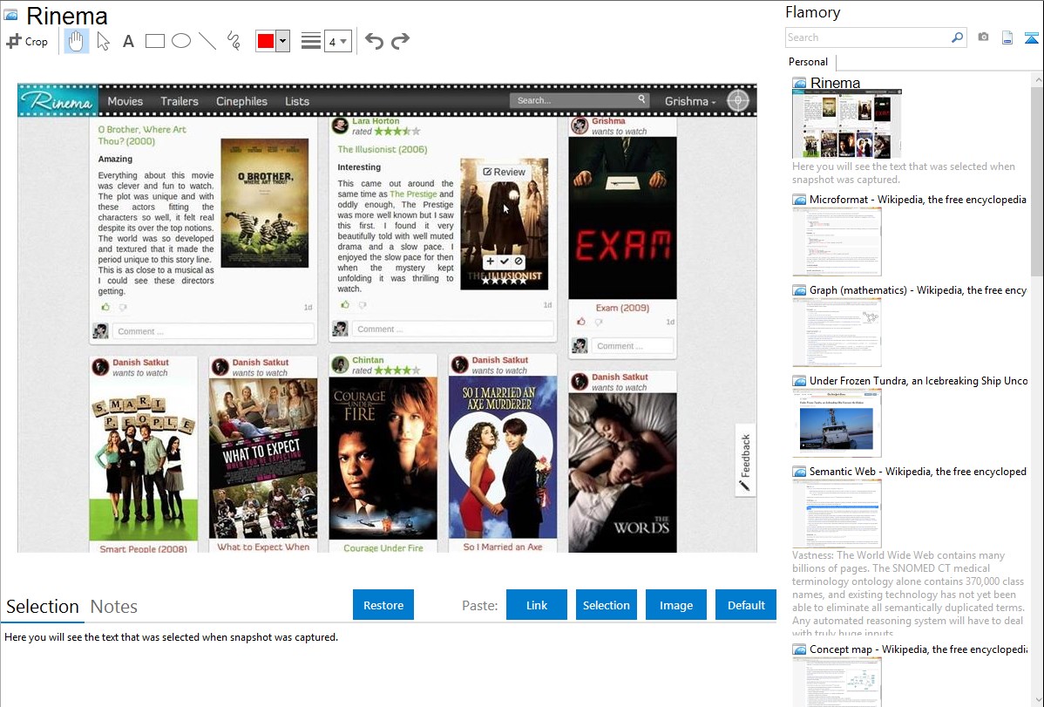Open the Rinema snapshot thumbnail in sidebar
The width and height of the screenshot is (1044, 707).
coord(846,124)
